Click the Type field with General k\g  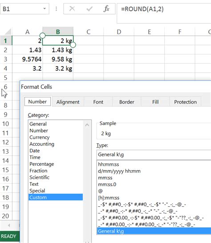[154, 155]
